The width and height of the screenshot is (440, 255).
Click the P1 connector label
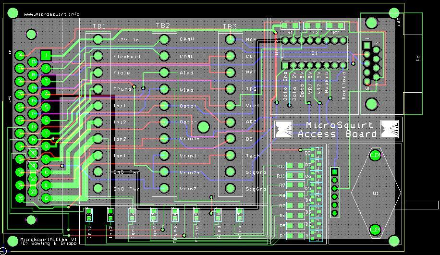tap(417, 58)
